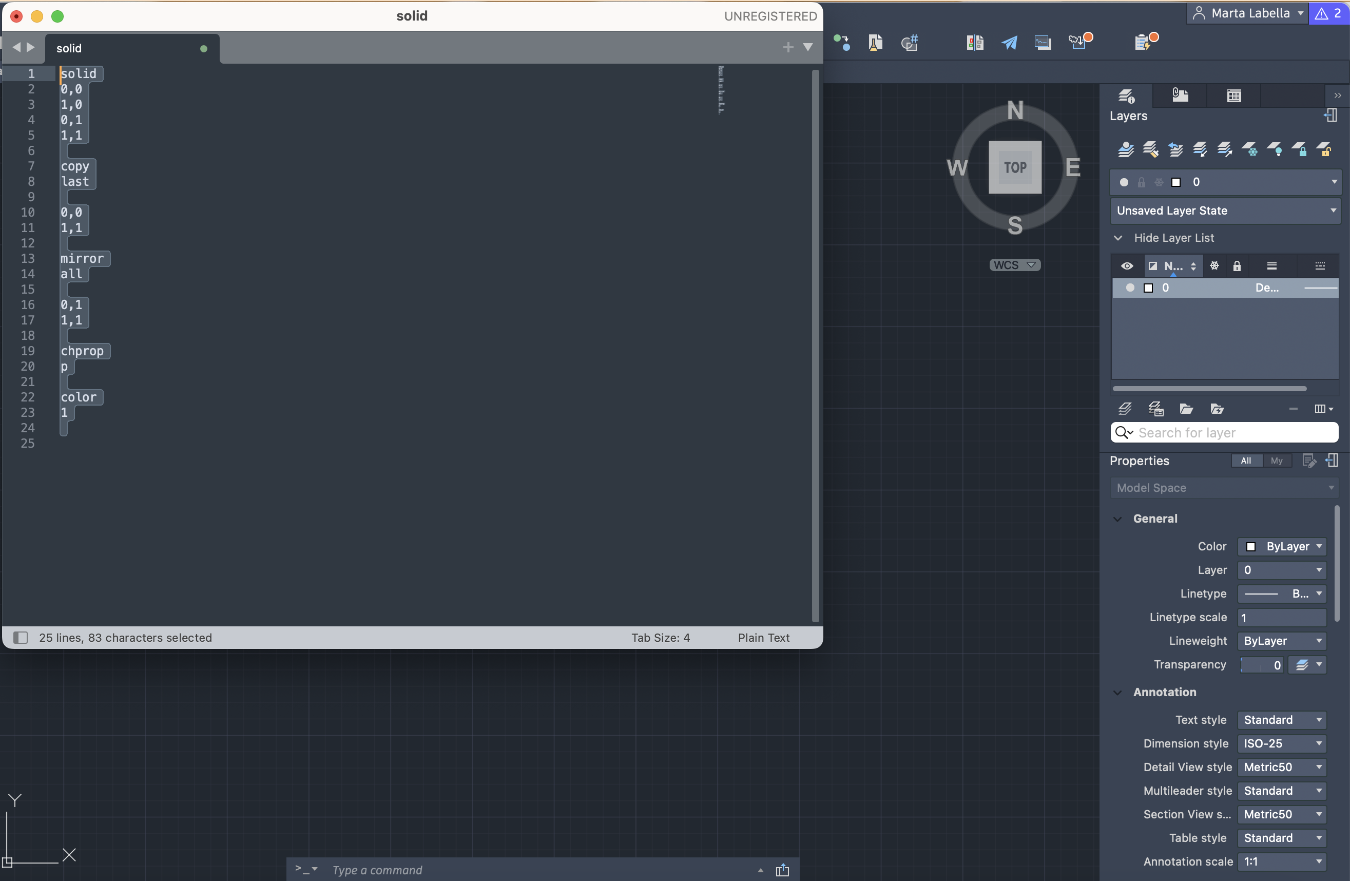Switch to the attachments palette tab
Viewport: 1350px width, 881px height.
[x=1180, y=95]
